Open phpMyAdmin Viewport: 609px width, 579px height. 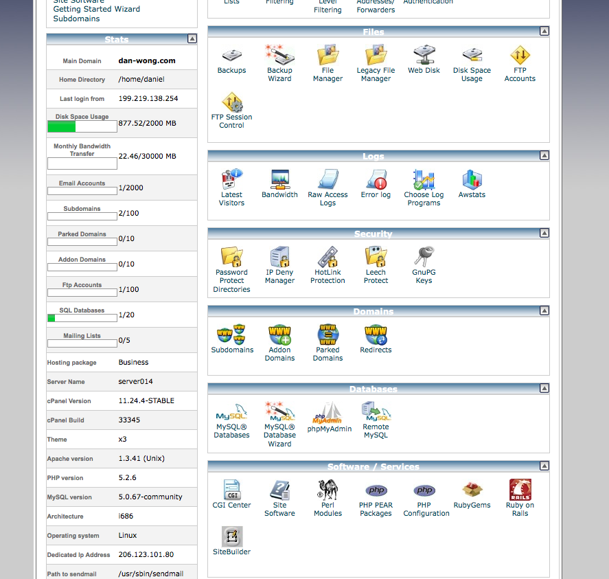pos(328,413)
